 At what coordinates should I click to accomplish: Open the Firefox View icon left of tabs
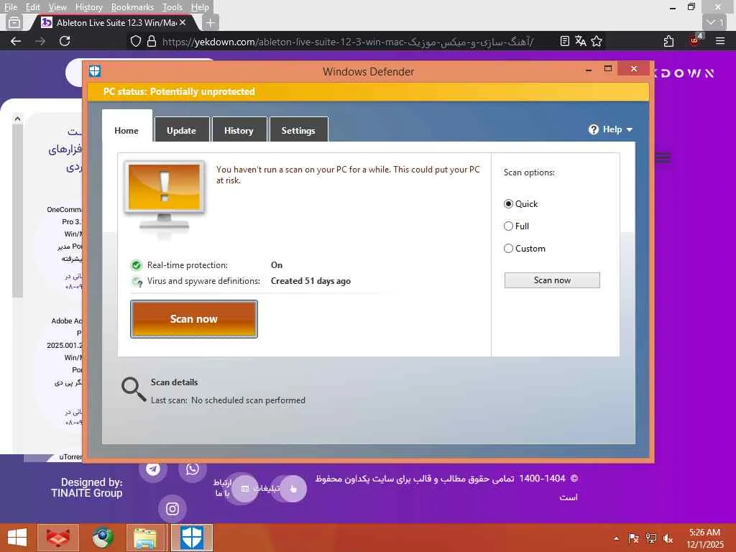tap(14, 22)
